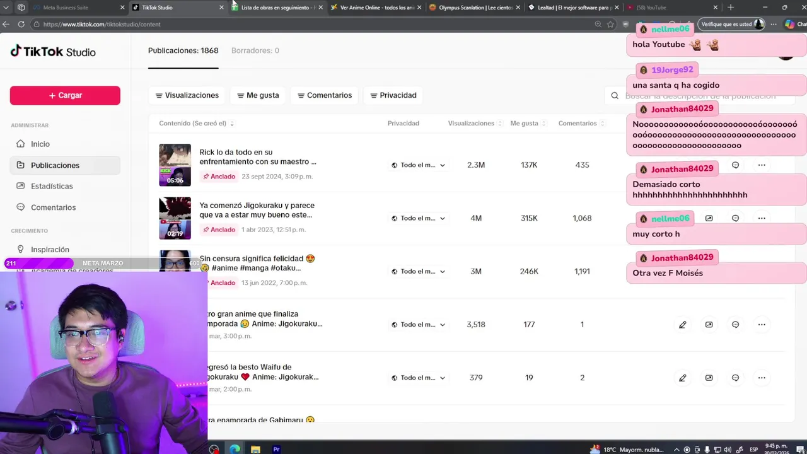Change privacy dropdown for Rick video

(x=418, y=165)
